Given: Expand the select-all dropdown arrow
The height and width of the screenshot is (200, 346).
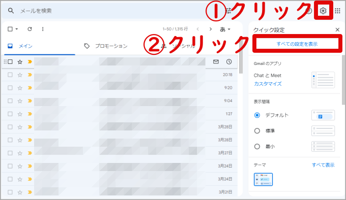Looking at the screenshot, I should [x=17, y=29].
